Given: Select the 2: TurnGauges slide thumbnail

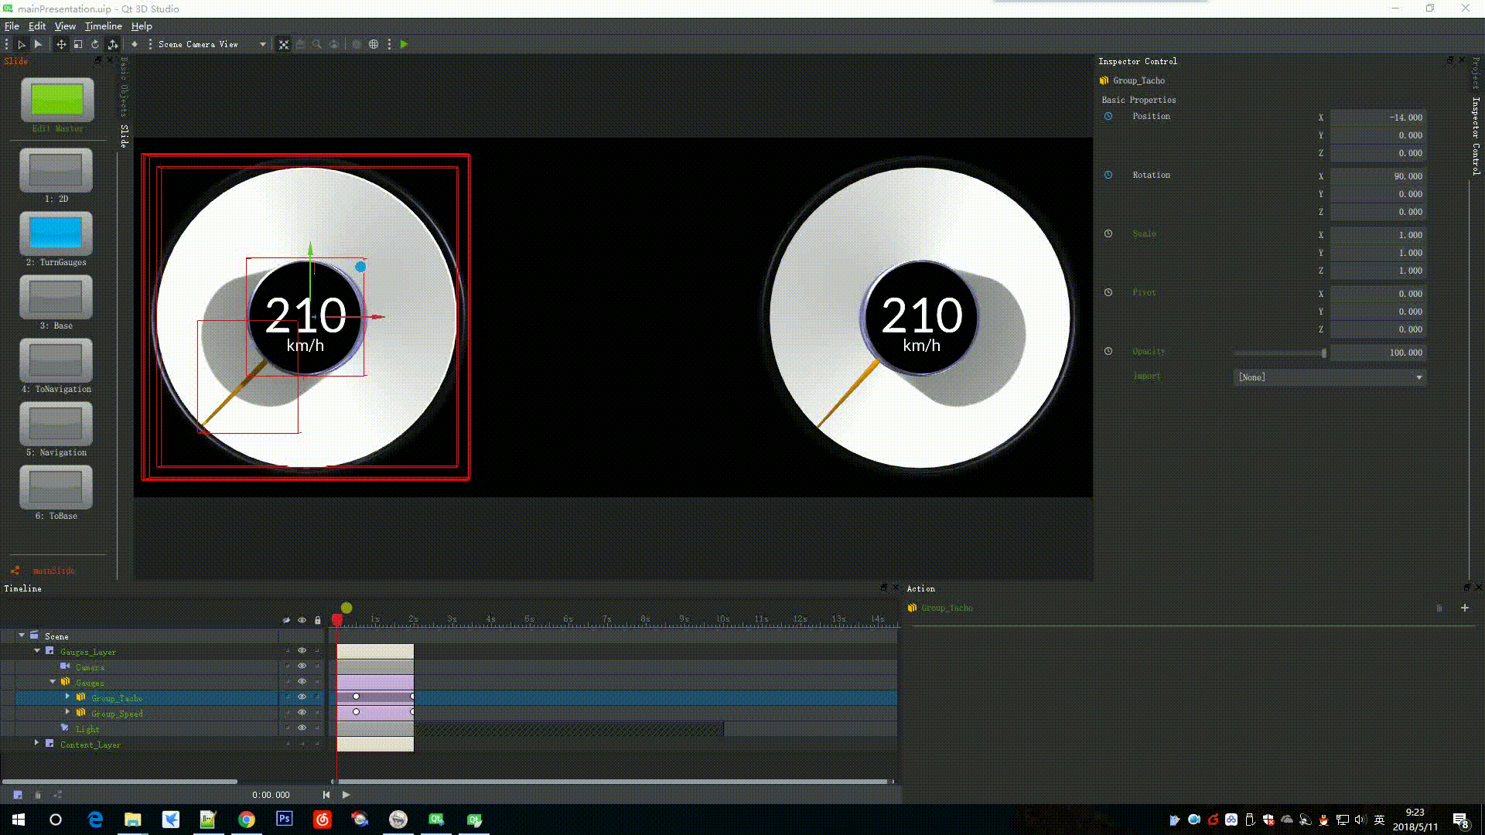Looking at the screenshot, I should click(56, 233).
